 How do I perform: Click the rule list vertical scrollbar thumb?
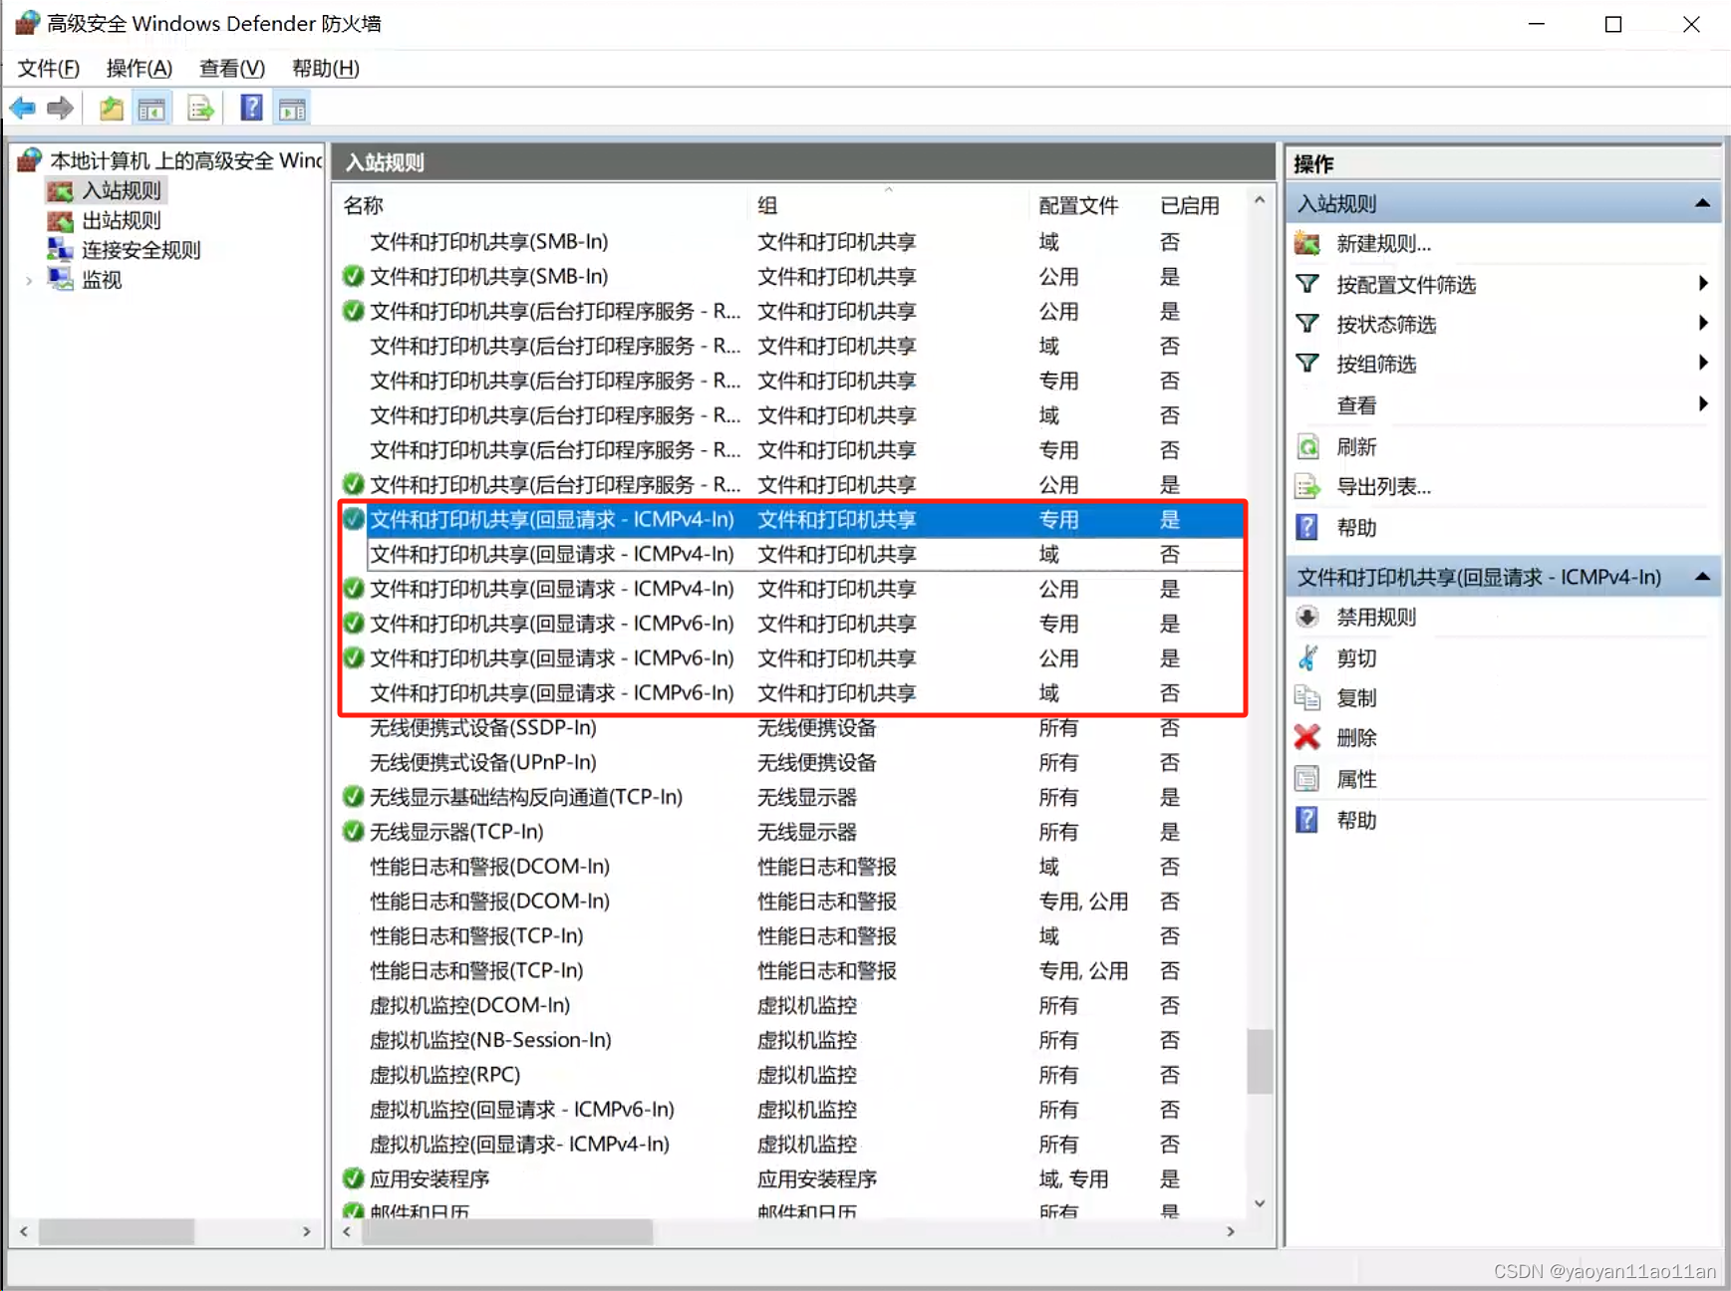point(1260,1060)
